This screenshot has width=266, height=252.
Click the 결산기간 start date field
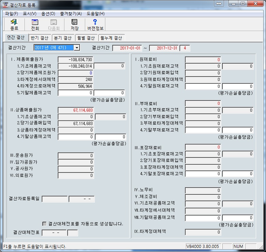tap(127, 48)
